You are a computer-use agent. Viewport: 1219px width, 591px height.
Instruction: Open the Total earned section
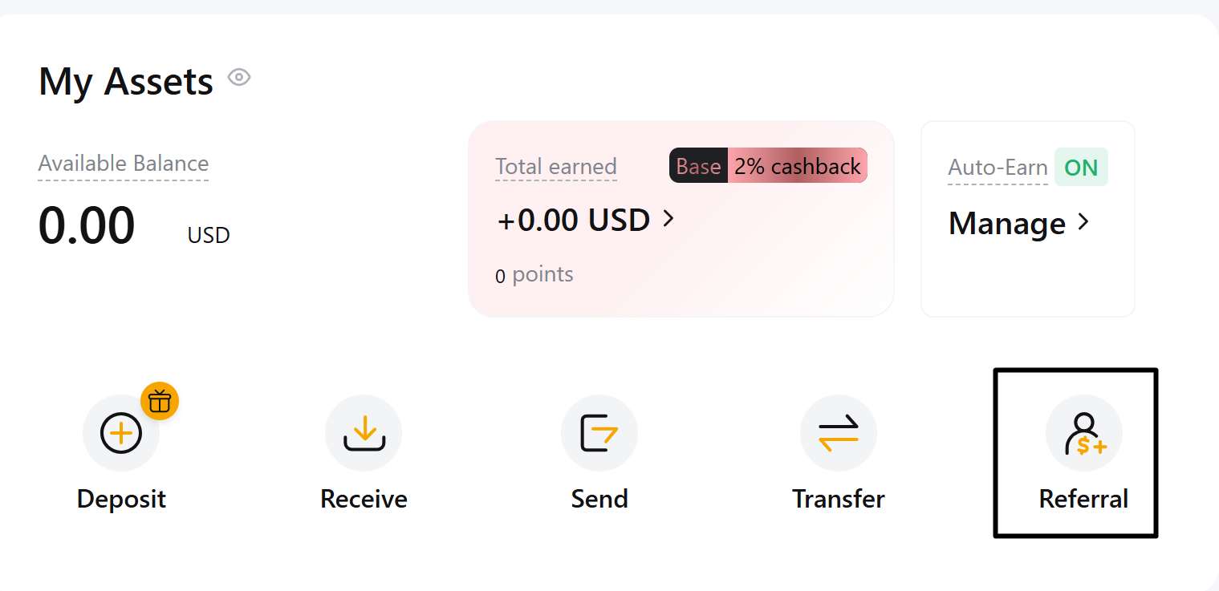[x=556, y=166]
